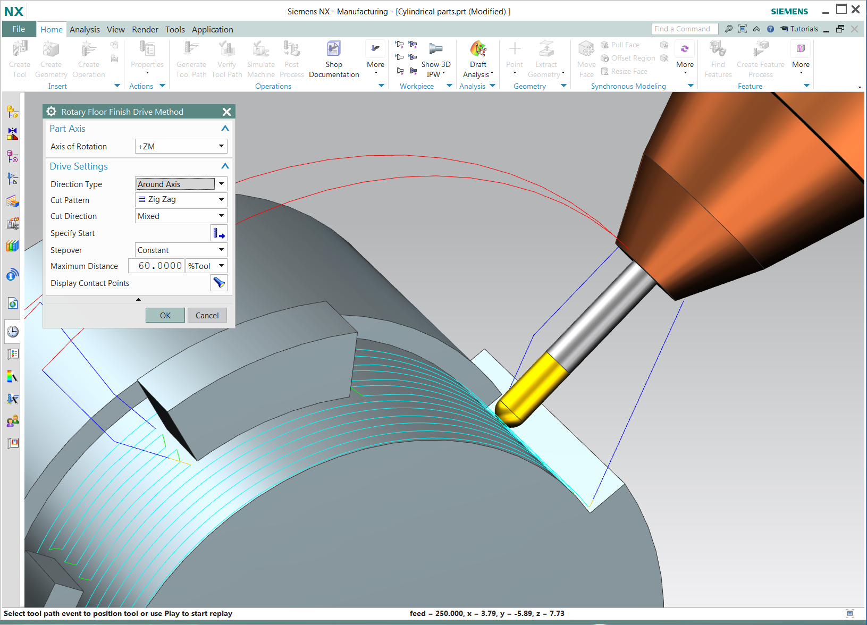The height and width of the screenshot is (625, 867).
Task: Click the Specify Start icon button
Action: pyautogui.click(x=219, y=233)
